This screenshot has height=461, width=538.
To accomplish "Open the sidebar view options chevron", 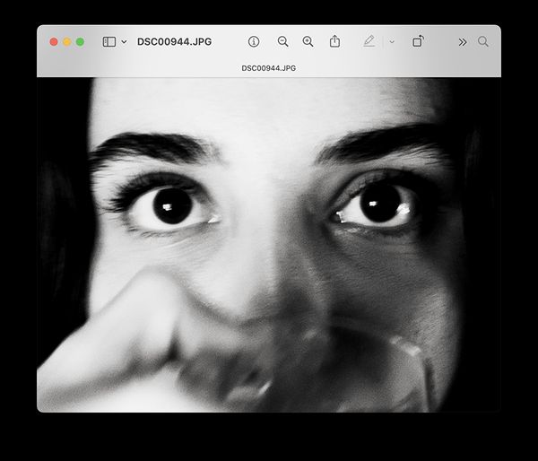I will tap(124, 42).
